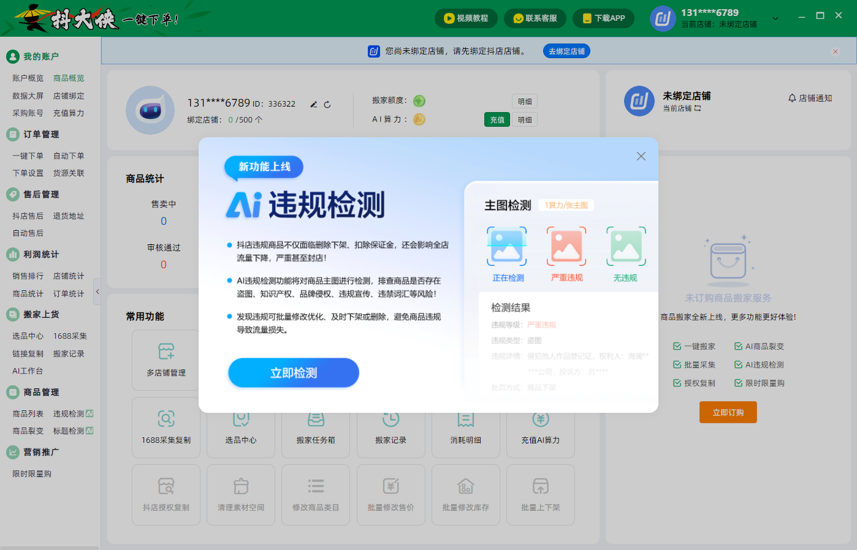The height and width of the screenshot is (550, 857).
Task: Click the 批量上下架 shortcut icon
Action: [541, 486]
